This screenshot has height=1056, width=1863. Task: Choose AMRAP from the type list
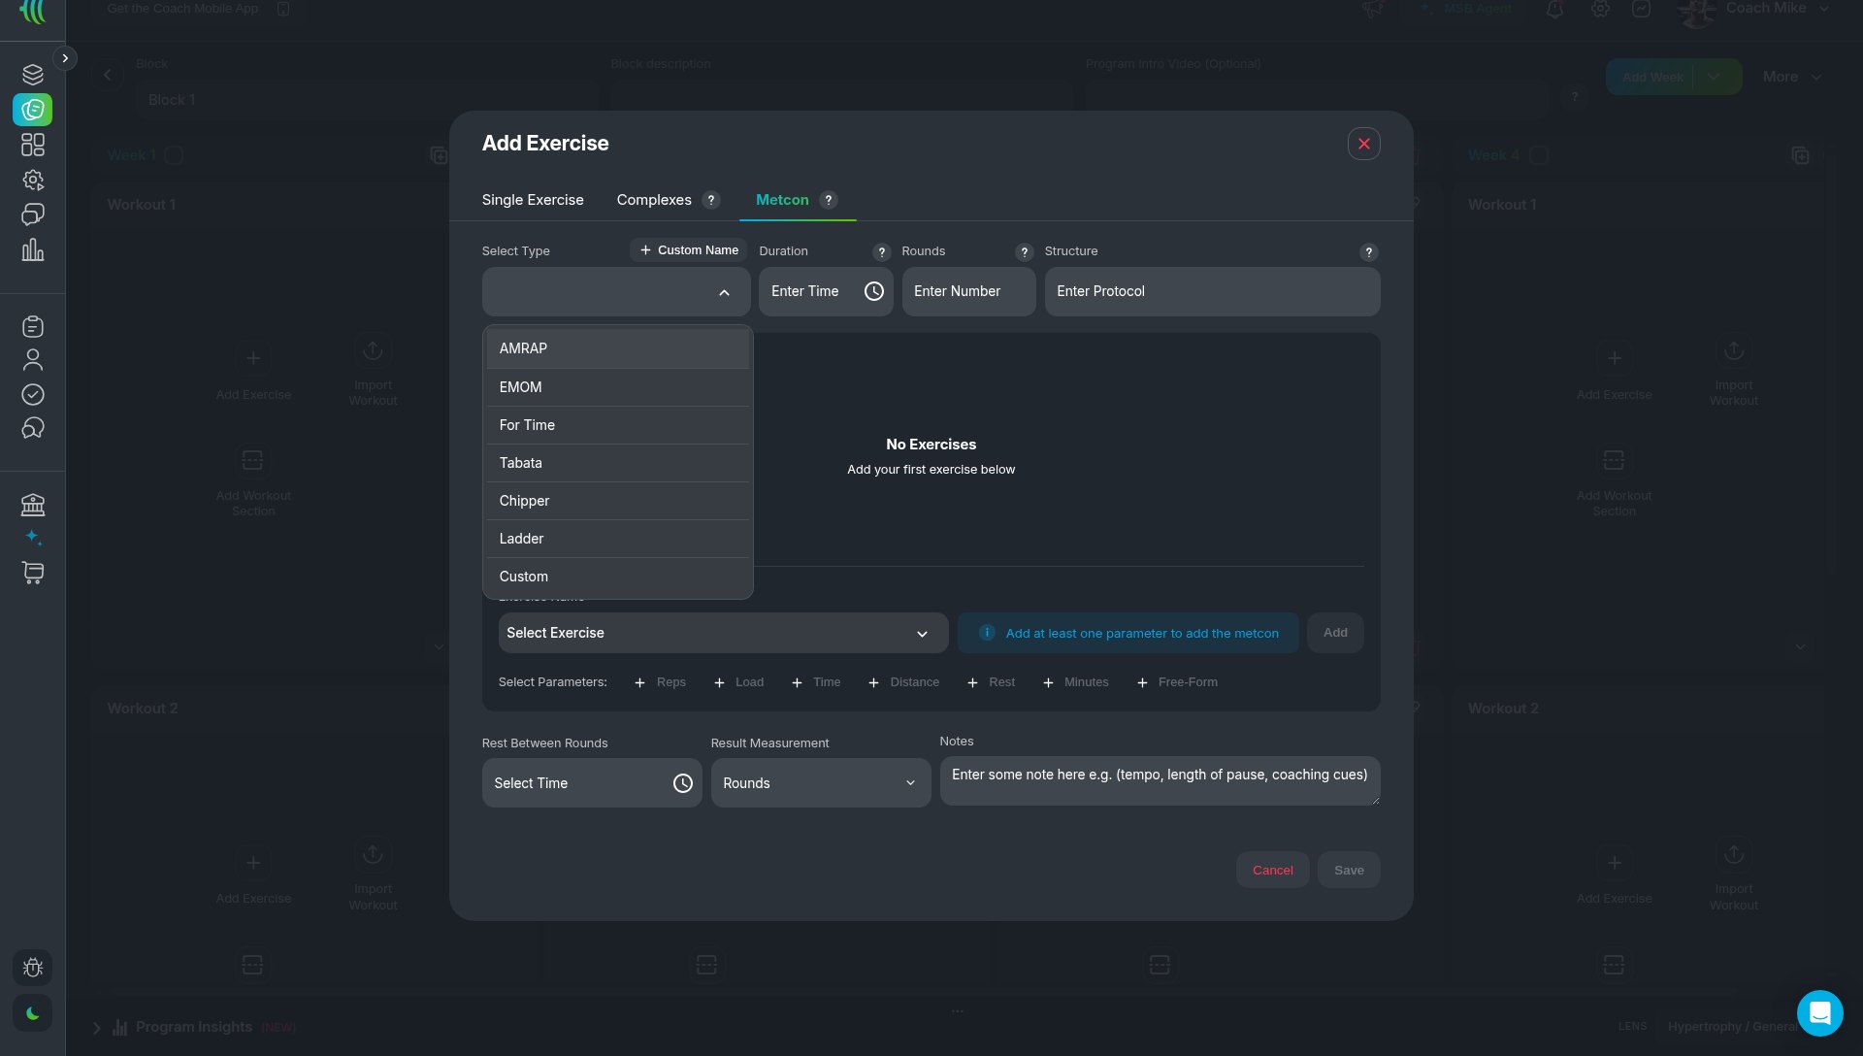(617, 348)
